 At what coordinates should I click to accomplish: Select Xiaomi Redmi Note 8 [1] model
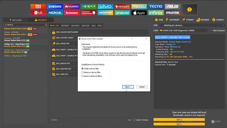pyautogui.click(x=15, y=40)
